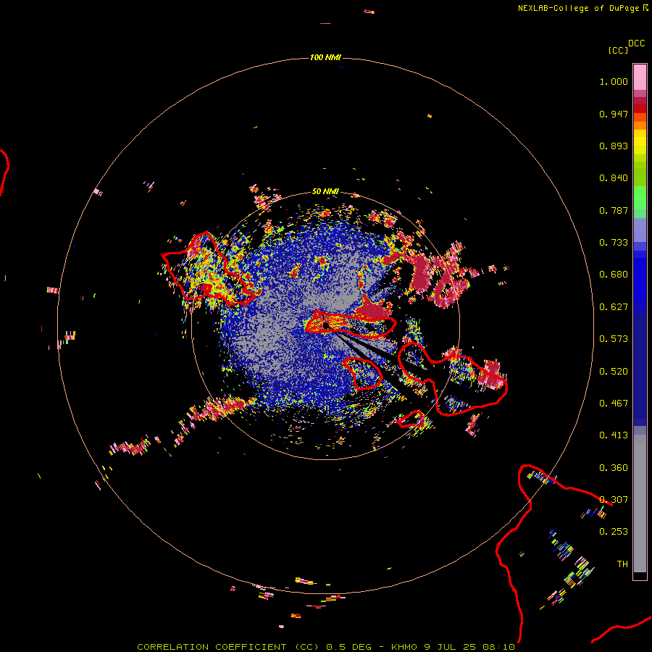The image size is (652, 652).
Task: Click the 0.893 legend value
Action: pos(614,146)
